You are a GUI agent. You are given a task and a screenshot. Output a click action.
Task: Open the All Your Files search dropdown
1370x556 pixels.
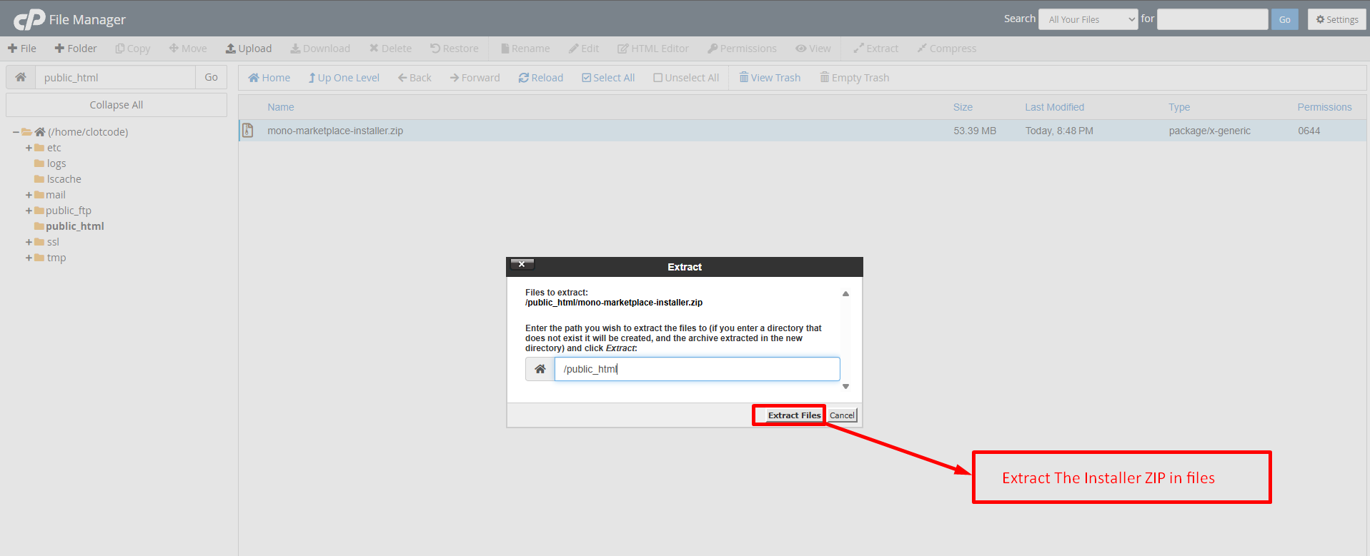(1088, 19)
